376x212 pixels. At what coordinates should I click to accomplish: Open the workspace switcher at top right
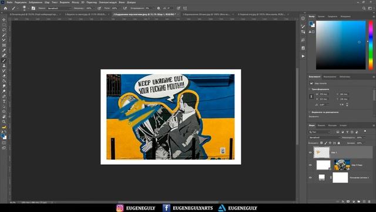point(370,8)
